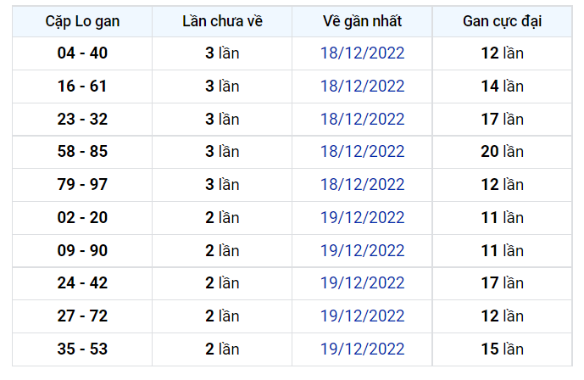Open the 18/12/2022 link beside pair 16 - 61
The height and width of the screenshot is (380, 584).
[x=362, y=87]
